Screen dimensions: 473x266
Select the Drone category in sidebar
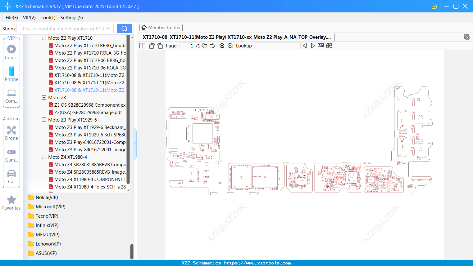[x=11, y=133]
